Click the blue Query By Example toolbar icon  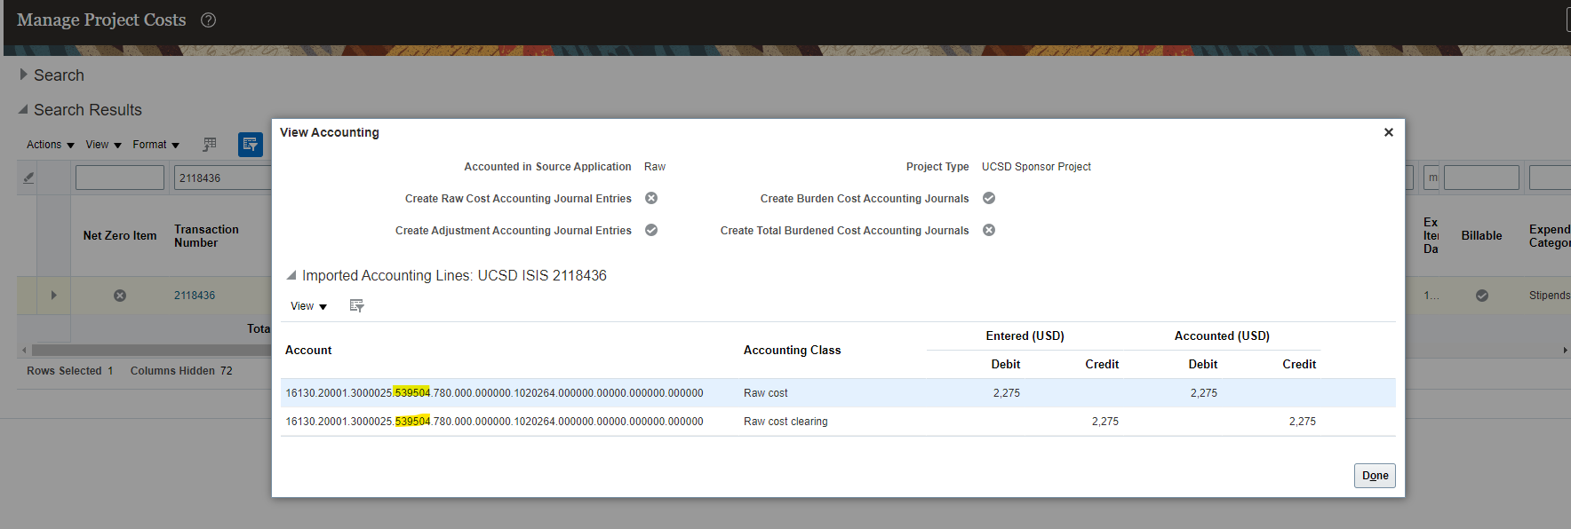(x=251, y=145)
